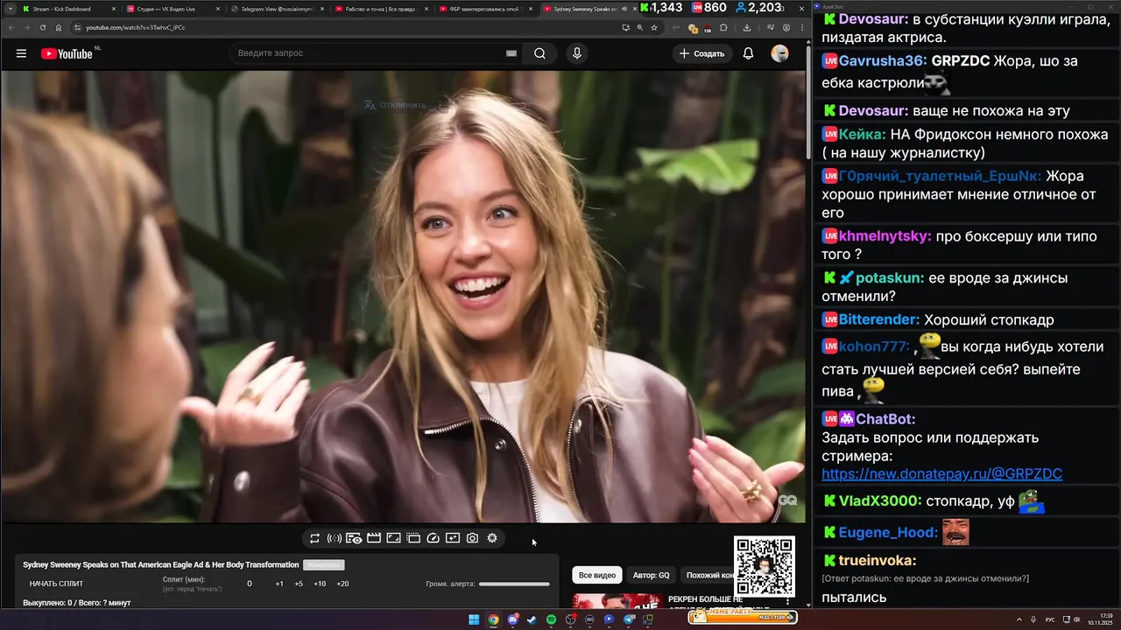Screen dimensions: 1121x630
Task: Open the player toolbar settings gear
Action: (492, 538)
